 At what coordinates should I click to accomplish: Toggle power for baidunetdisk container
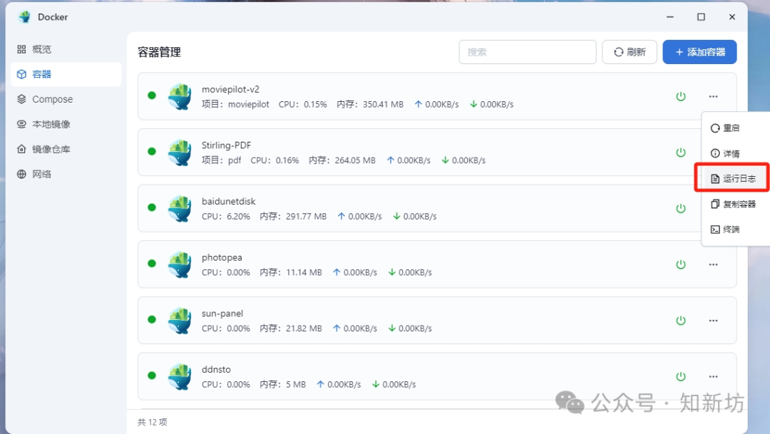coord(681,209)
